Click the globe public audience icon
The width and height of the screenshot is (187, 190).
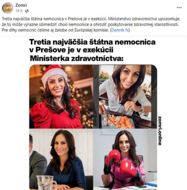(27, 11)
